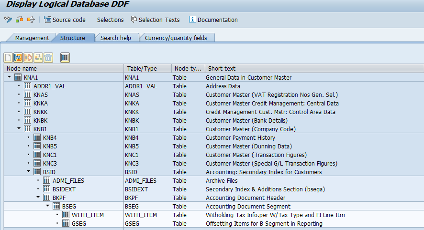Click the Display/Change pencil-glasses icon
This screenshot has width=424, height=230.
pos(8,20)
